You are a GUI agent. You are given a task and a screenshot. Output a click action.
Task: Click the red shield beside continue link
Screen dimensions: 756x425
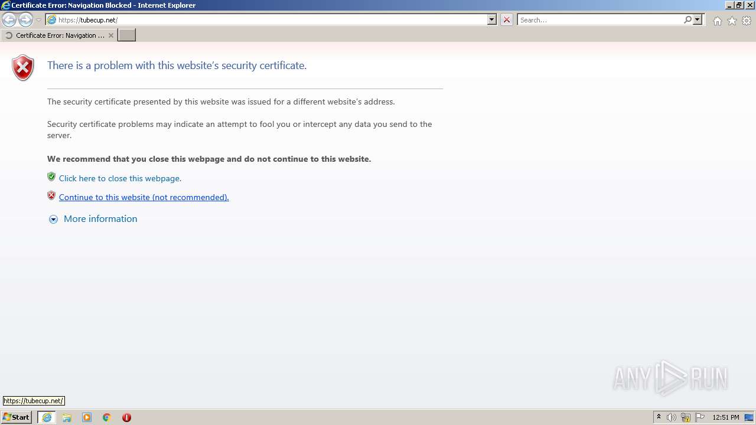51,196
